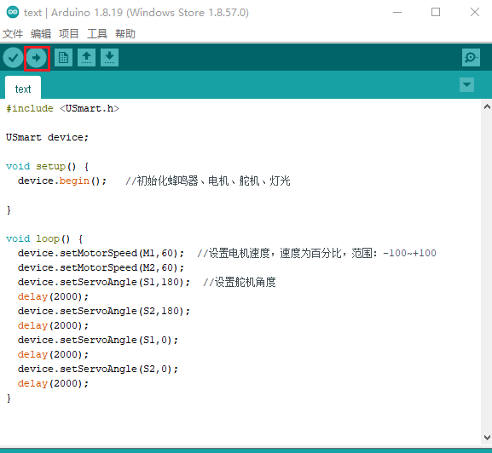Click the void loop() line
The width and height of the screenshot is (492, 453).
[x=44, y=238]
